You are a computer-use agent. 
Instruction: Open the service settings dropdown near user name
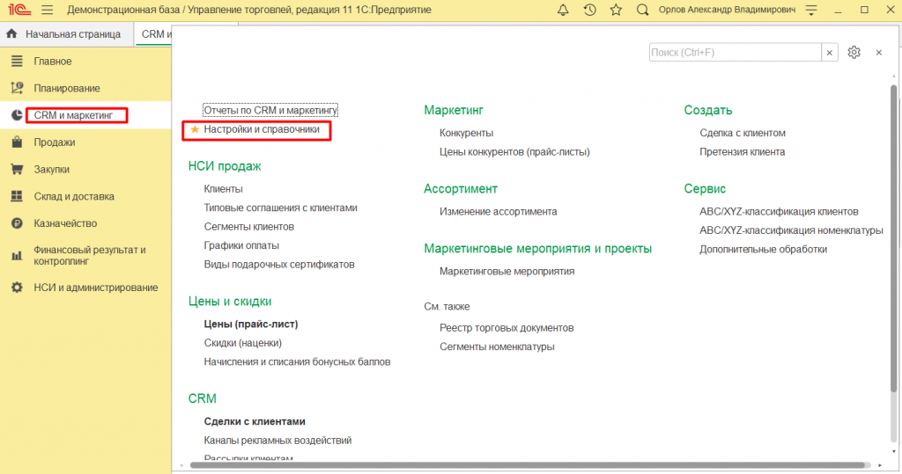coord(810,10)
